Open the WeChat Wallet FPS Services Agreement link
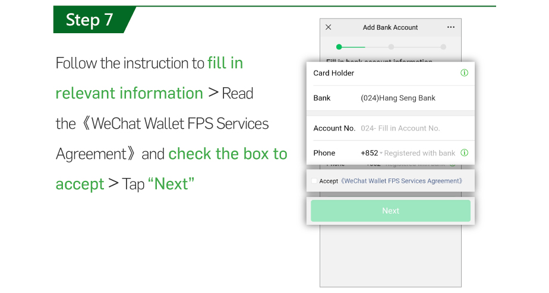 pyautogui.click(x=402, y=181)
